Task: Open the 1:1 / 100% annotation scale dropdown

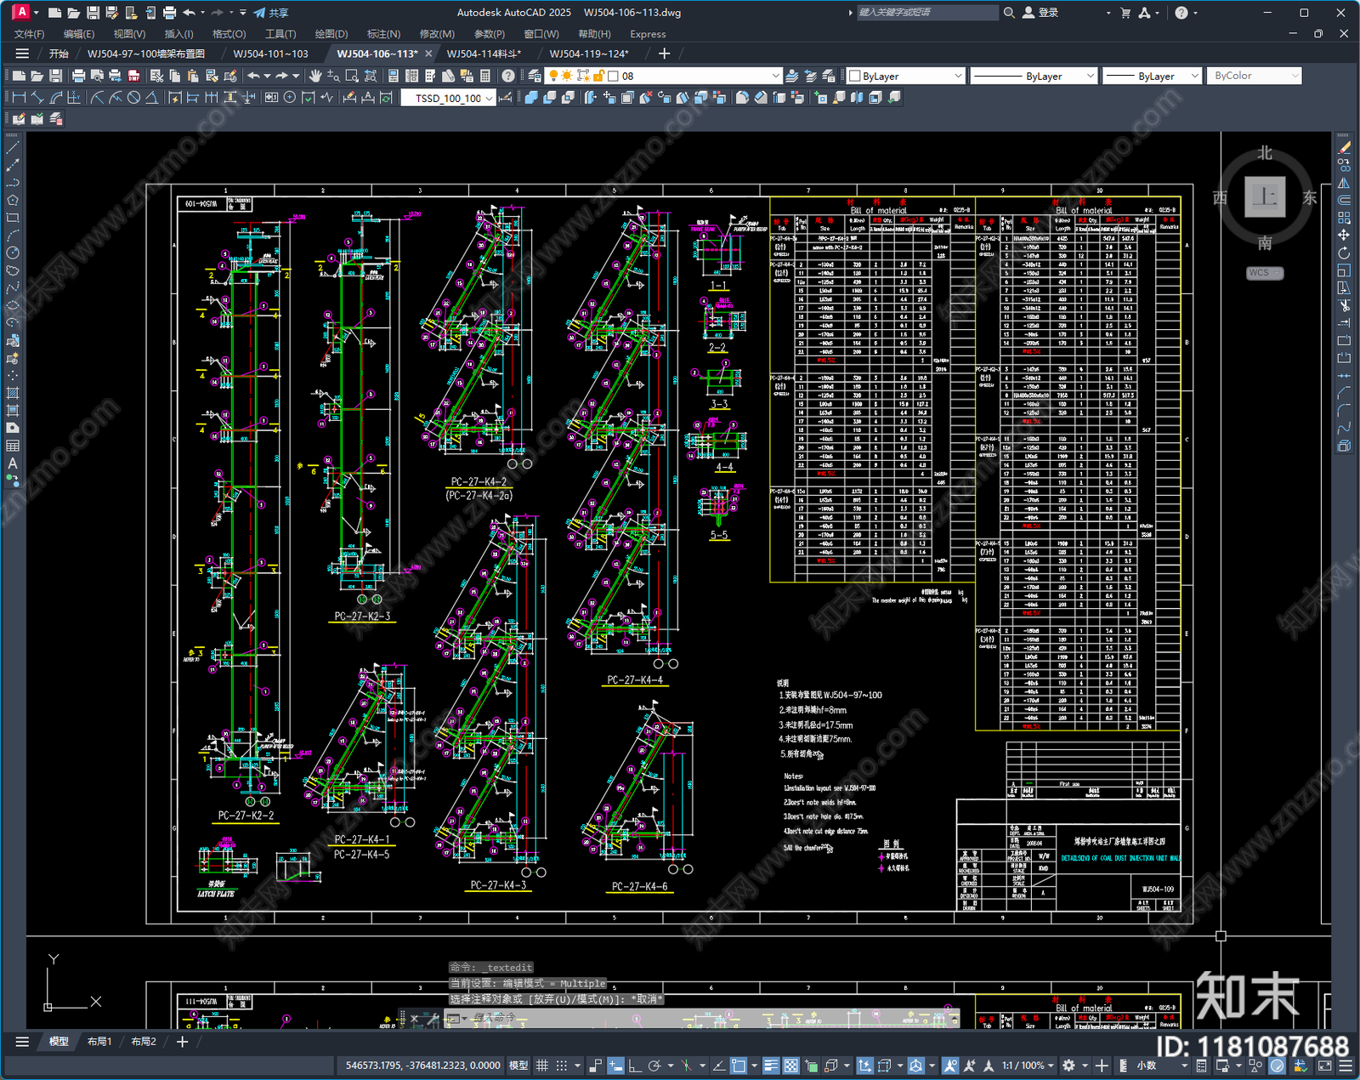Action: tap(1028, 1066)
